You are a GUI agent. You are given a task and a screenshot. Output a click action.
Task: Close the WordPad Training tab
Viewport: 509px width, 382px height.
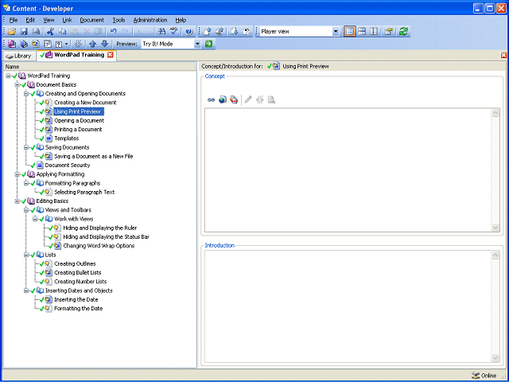click(111, 55)
